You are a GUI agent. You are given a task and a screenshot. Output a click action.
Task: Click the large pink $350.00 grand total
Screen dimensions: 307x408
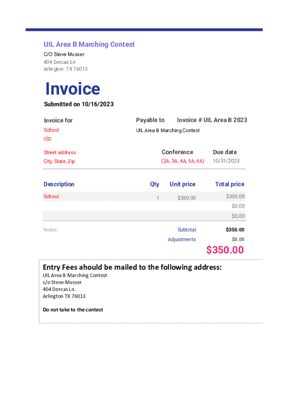point(225,250)
